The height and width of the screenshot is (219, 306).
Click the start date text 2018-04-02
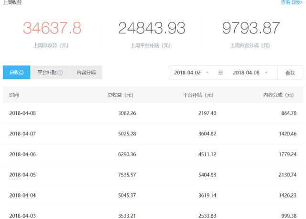(x=187, y=73)
